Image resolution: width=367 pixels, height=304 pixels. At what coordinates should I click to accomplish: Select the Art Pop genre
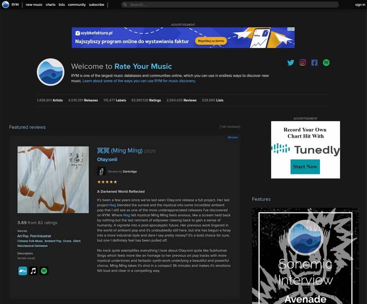[x=23, y=236]
